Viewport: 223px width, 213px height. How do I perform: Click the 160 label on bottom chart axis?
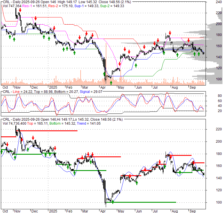click(x=219, y=166)
